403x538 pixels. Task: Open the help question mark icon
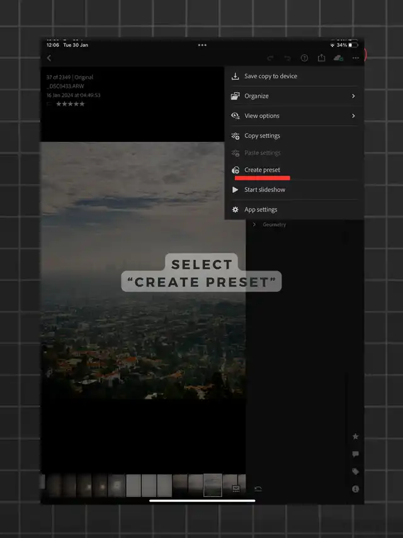pos(305,58)
